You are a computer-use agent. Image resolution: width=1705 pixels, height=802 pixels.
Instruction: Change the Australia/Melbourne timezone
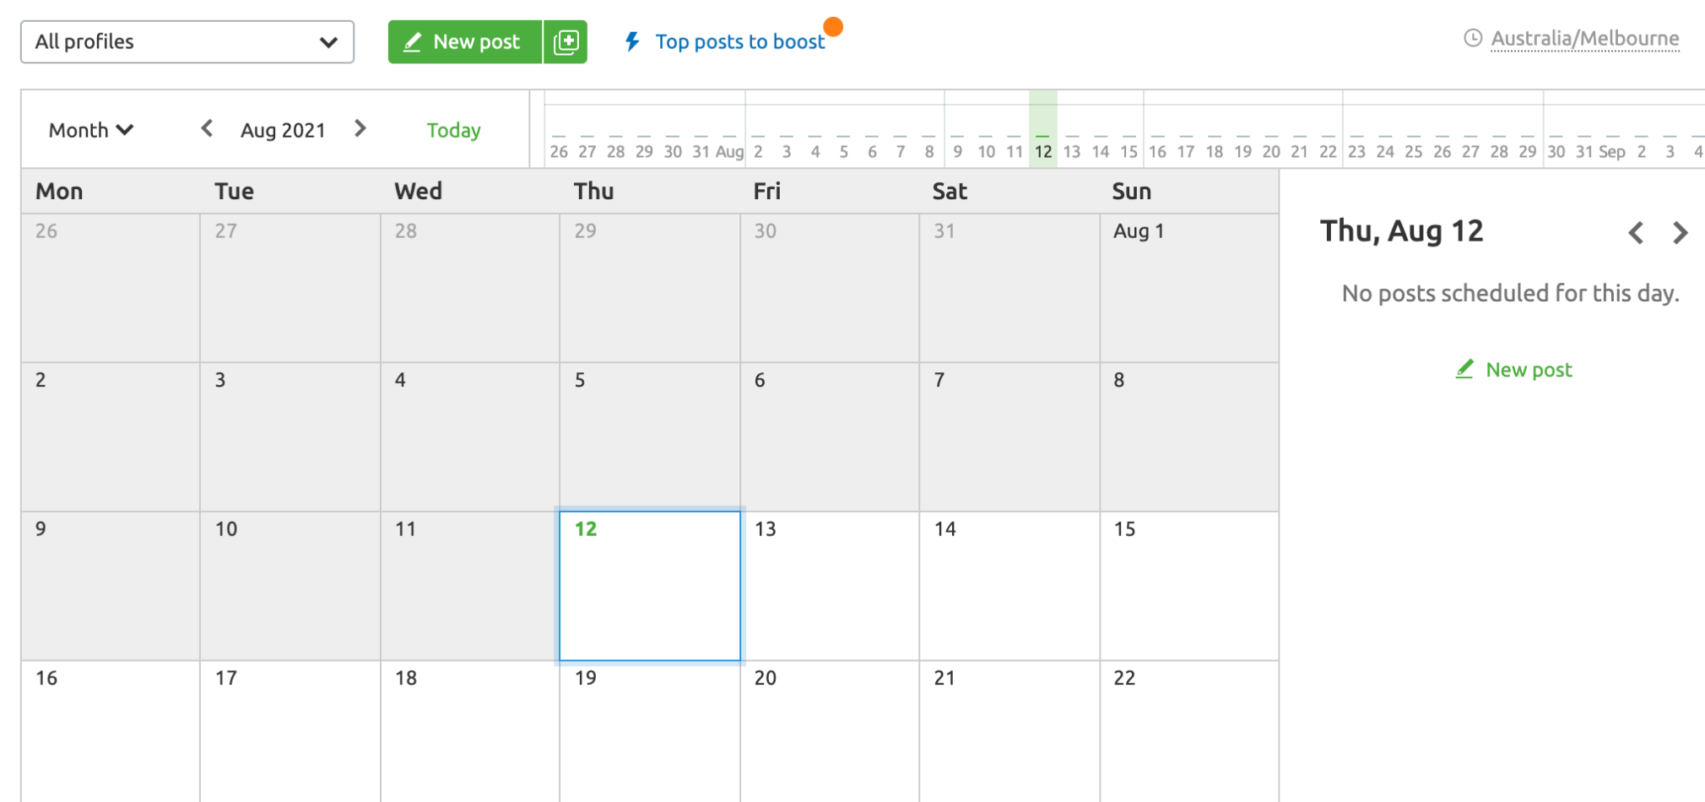[x=1584, y=39]
